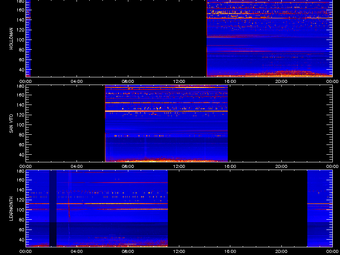Screen dimensions: 340x255
Task: Click the 160 frequency label on the Holloman axis
Action: pyautogui.click(x=21, y=10)
